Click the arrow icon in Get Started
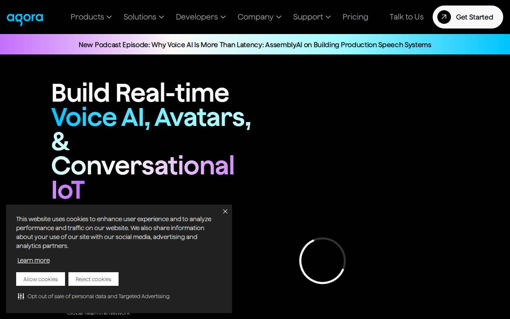Image resolution: width=510 pixels, height=319 pixels. click(444, 17)
